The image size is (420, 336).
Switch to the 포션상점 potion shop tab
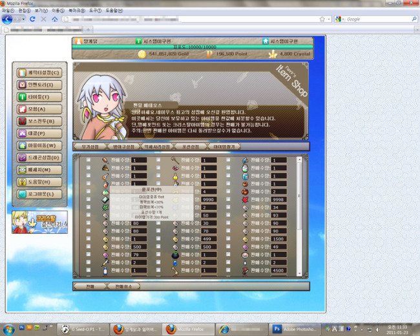191,147
